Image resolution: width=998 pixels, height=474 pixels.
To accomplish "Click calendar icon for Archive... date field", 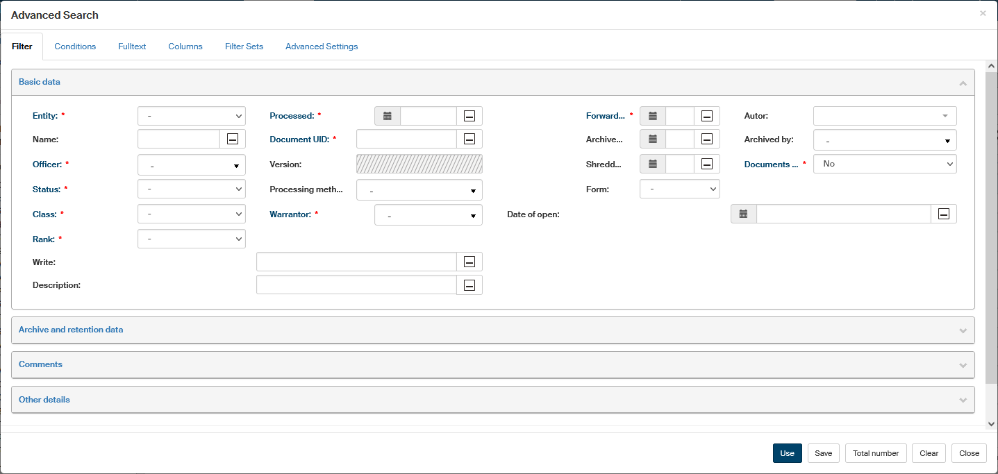I will 652,139.
